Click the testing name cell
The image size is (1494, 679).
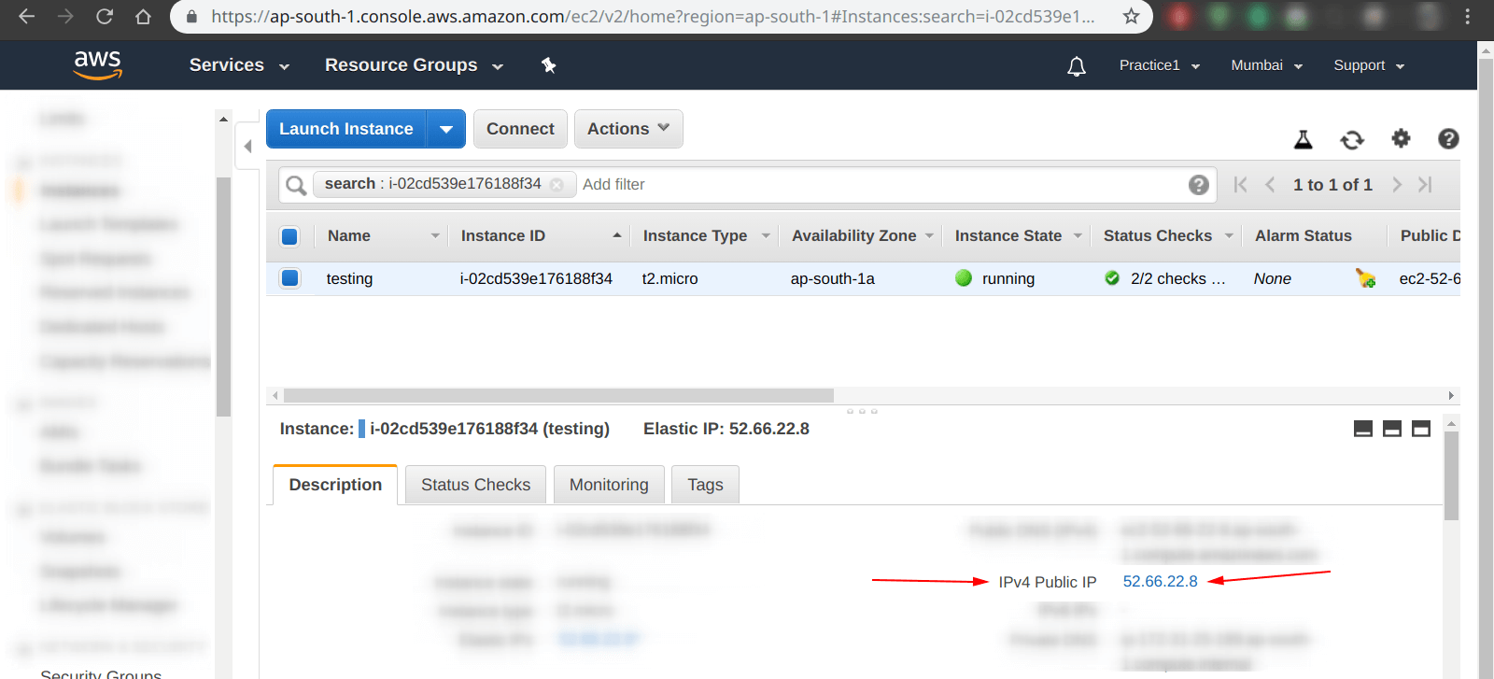(x=349, y=278)
